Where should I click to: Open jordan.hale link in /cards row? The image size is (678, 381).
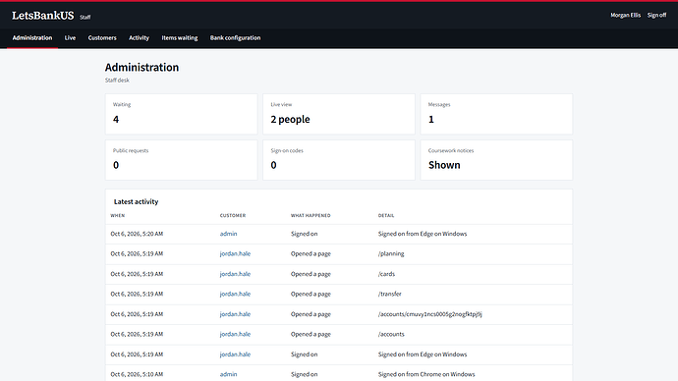(235, 274)
